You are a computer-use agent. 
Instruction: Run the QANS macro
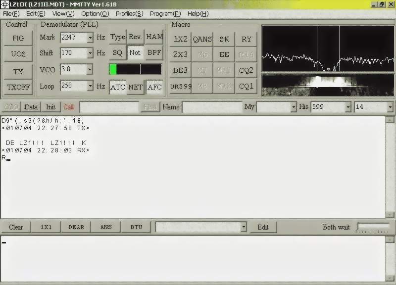[202, 39]
